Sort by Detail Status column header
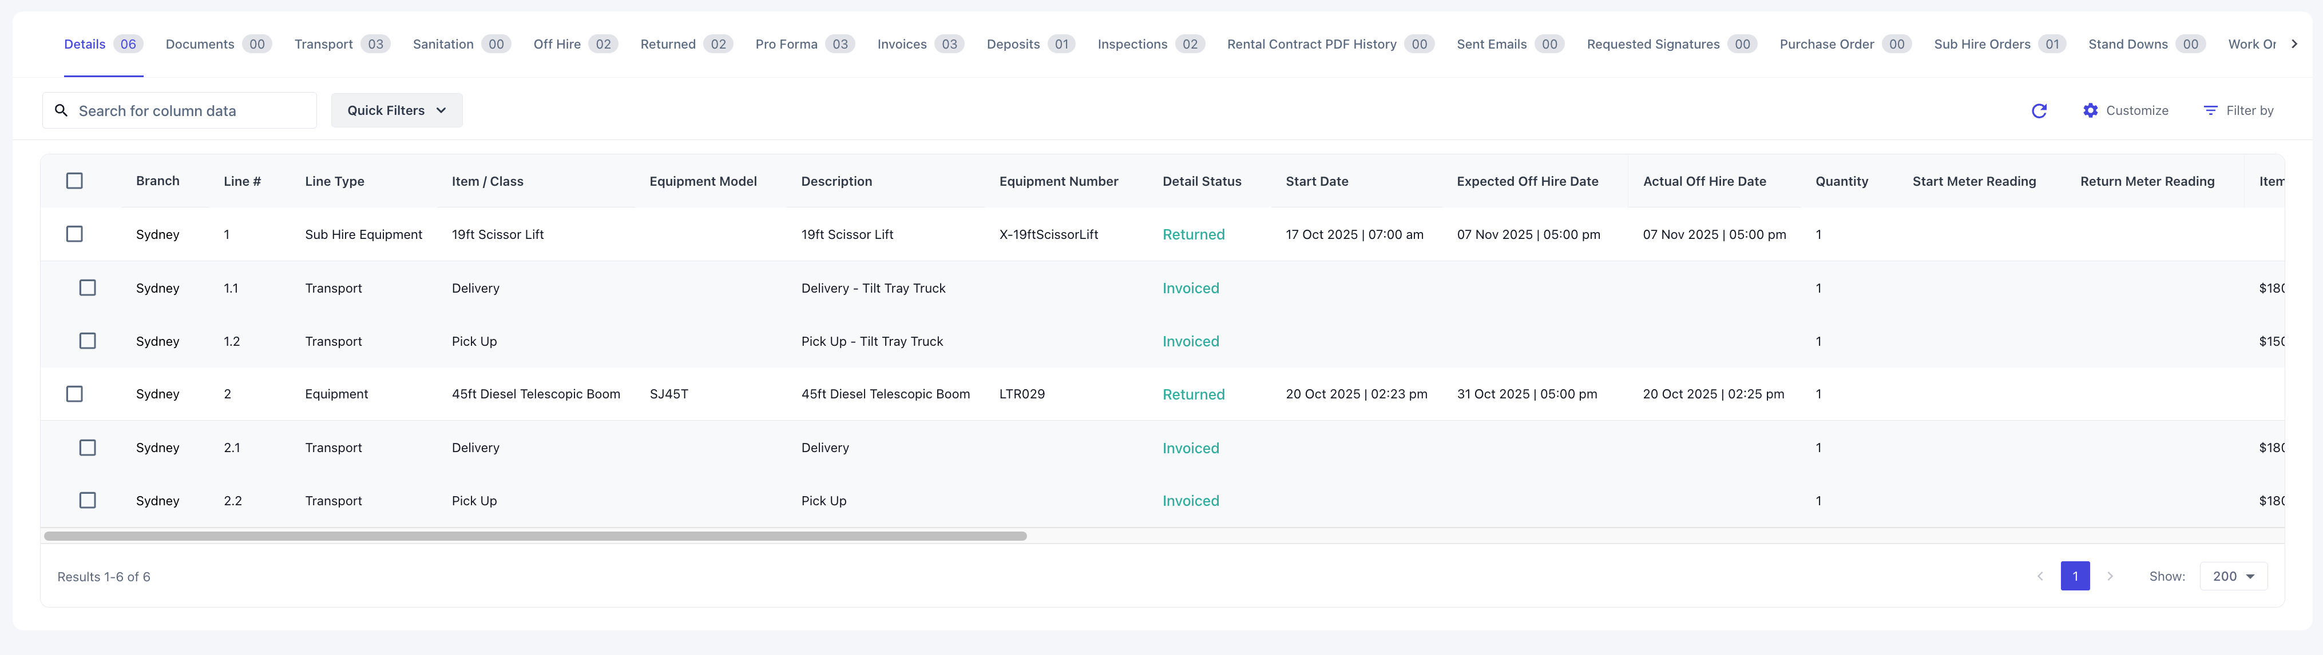The height and width of the screenshot is (655, 2323). coord(1201,181)
